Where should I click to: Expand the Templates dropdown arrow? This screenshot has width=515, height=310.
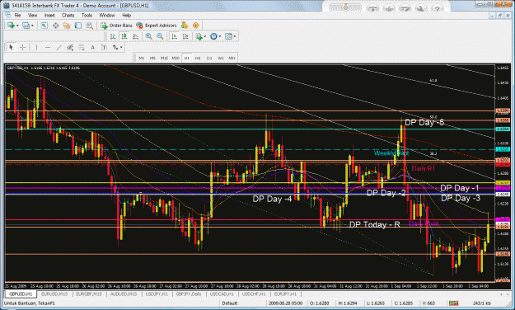[x=235, y=36]
